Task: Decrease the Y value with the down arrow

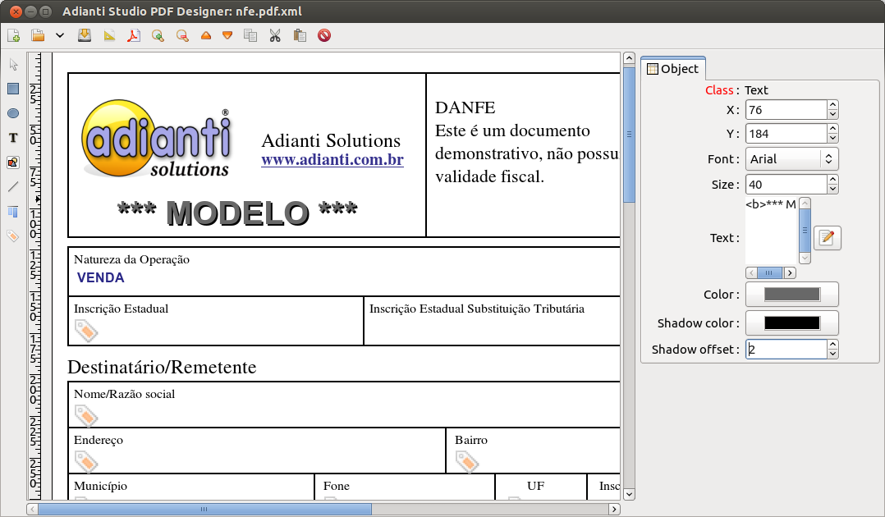Action: 832,139
